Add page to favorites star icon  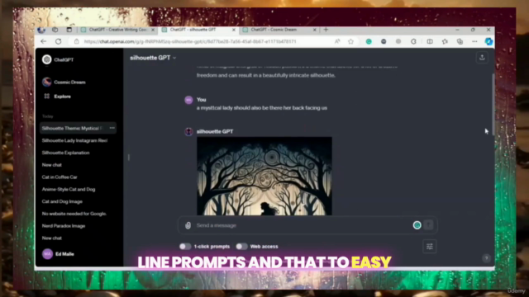(x=350, y=41)
